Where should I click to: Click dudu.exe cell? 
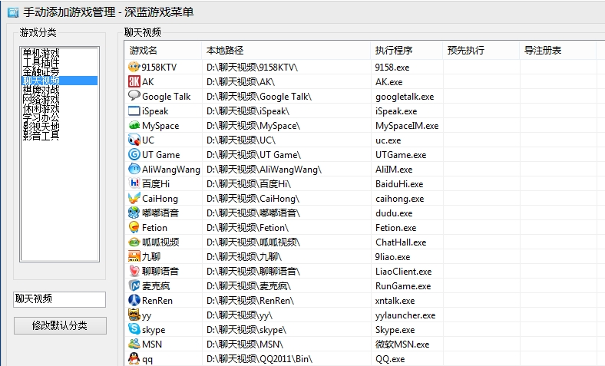394,213
